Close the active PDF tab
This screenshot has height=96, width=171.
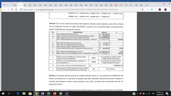21,5
